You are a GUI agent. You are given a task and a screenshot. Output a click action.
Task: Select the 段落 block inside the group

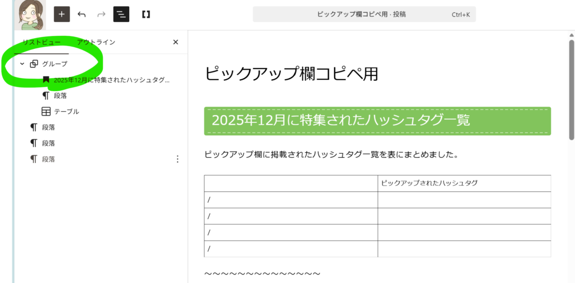coord(60,95)
